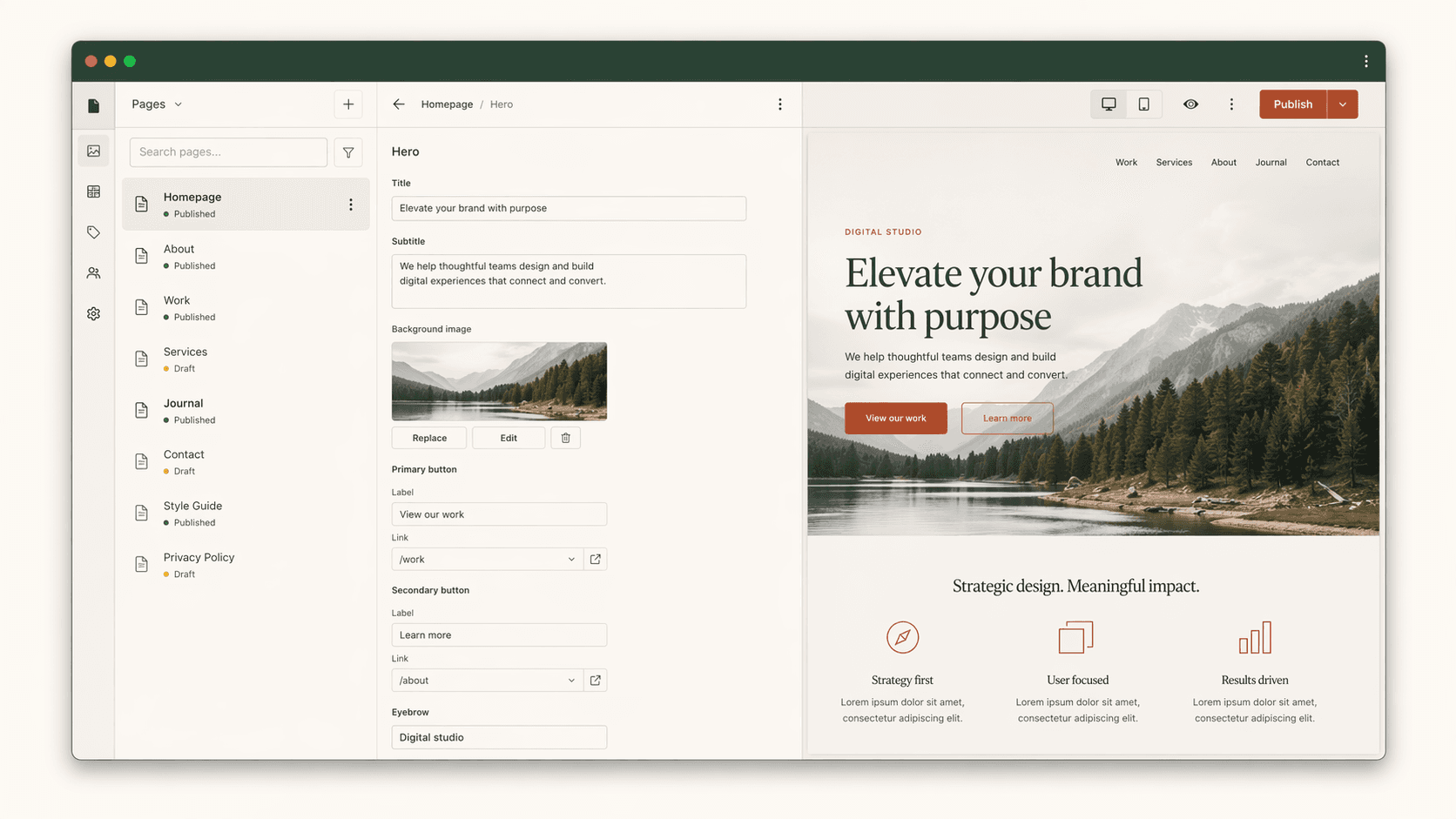Click the filter pages funnel icon

point(348,152)
